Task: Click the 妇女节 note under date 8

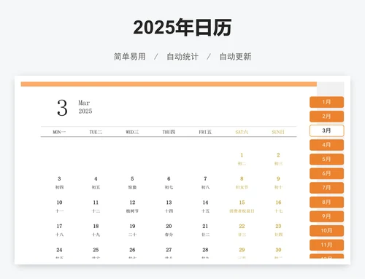Action: [x=242, y=187]
